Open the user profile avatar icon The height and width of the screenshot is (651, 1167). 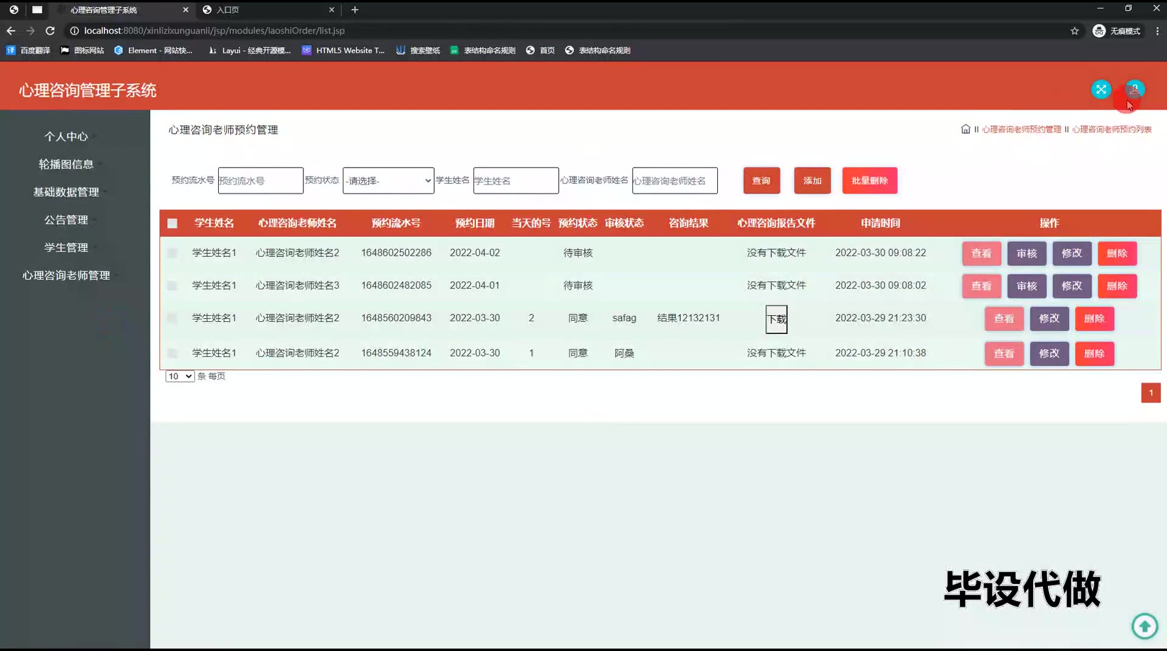tap(1134, 90)
